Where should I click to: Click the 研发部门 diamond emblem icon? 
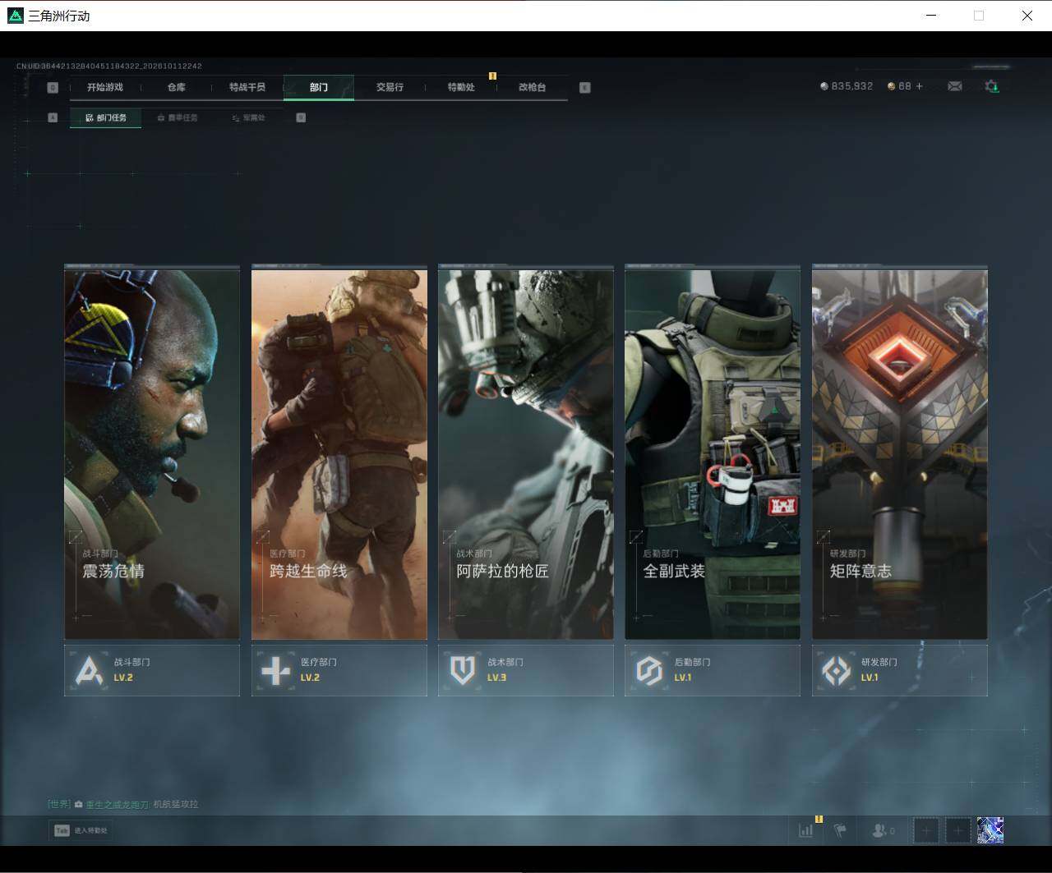pyautogui.click(x=836, y=671)
